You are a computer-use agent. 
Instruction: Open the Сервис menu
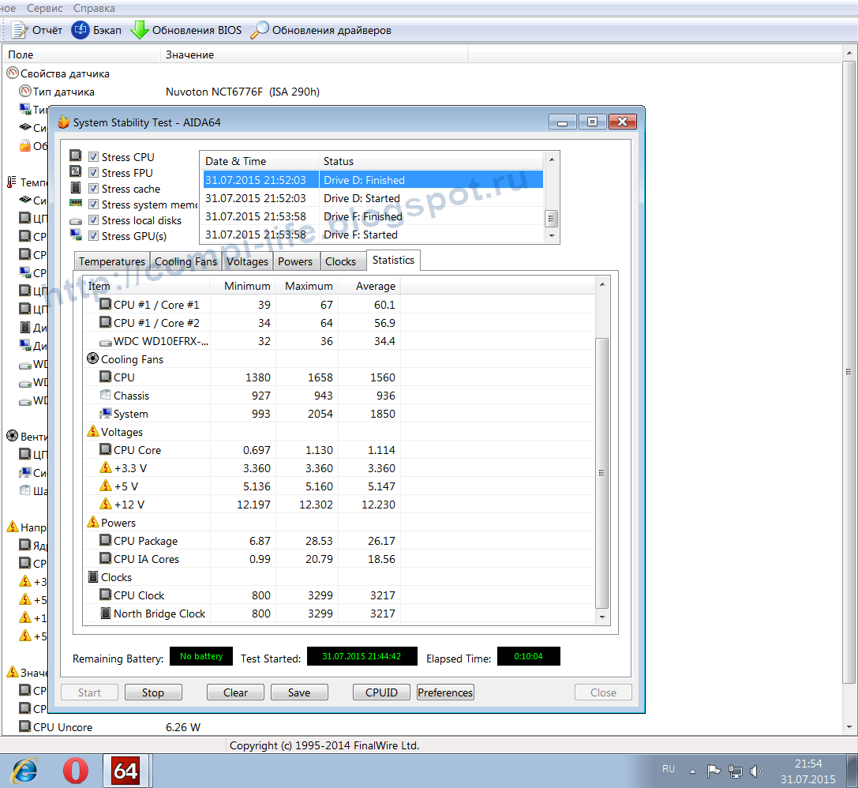tap(45, 8)
